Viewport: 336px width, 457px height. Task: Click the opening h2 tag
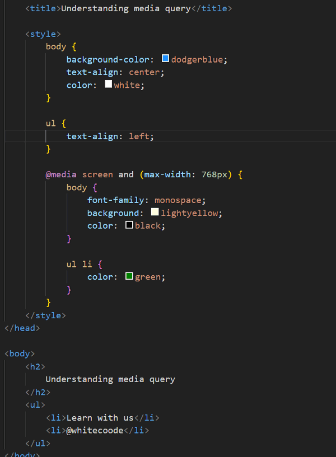click(35, 366)
